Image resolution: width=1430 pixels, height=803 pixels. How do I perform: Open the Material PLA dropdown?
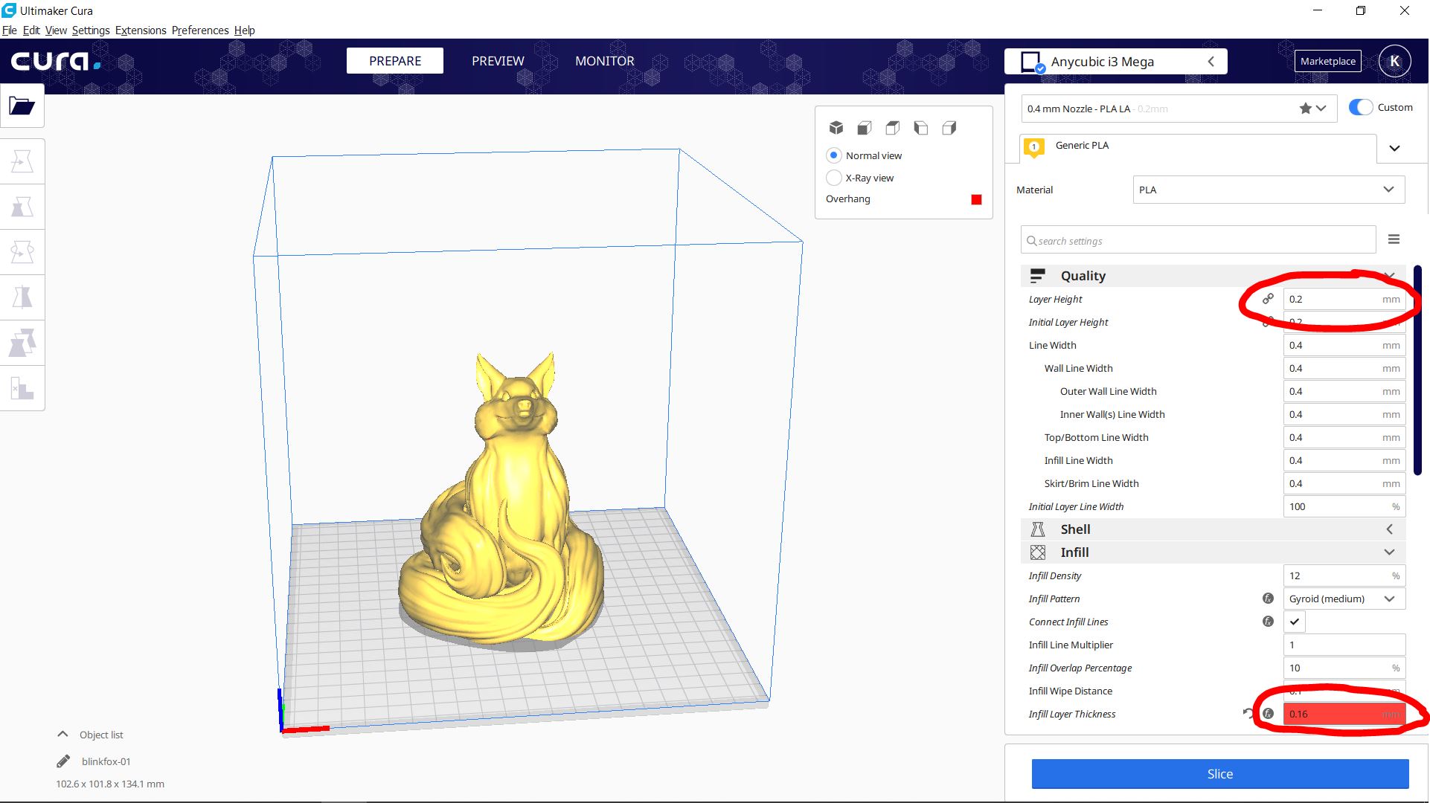click(x=1267, y=190)
